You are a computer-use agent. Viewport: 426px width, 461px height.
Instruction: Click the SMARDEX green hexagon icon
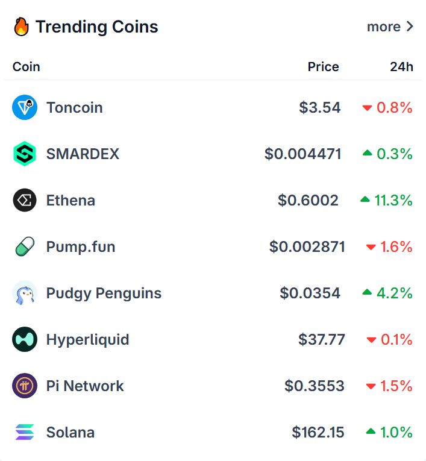coord(25,154)
